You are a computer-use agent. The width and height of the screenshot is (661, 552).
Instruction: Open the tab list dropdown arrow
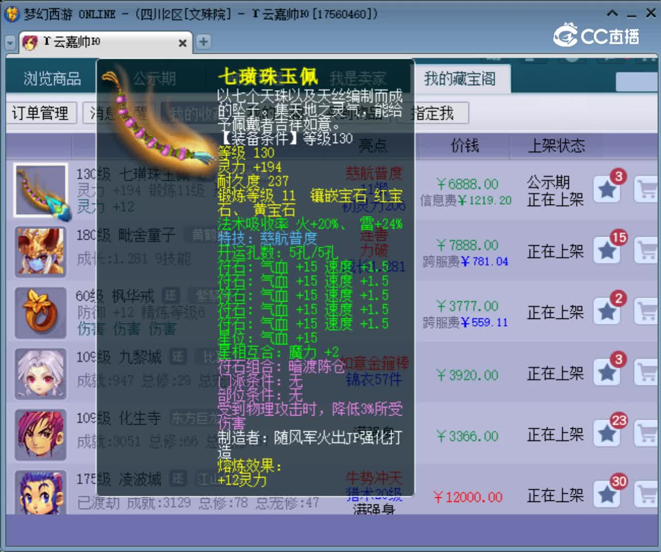click(10, 43)
